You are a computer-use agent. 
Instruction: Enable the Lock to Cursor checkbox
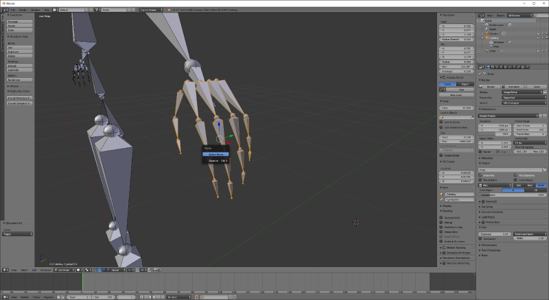pyautogui.click(x=441, y=121)
